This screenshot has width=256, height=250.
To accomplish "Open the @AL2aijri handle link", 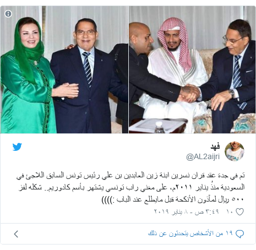I will click(203, 157).
